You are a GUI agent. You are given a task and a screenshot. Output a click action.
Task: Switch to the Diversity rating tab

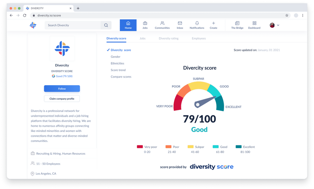tap(169, 39)
